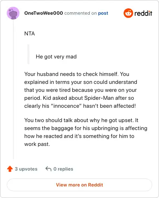Click the quoted word 'innocence'

pos(66,106)
